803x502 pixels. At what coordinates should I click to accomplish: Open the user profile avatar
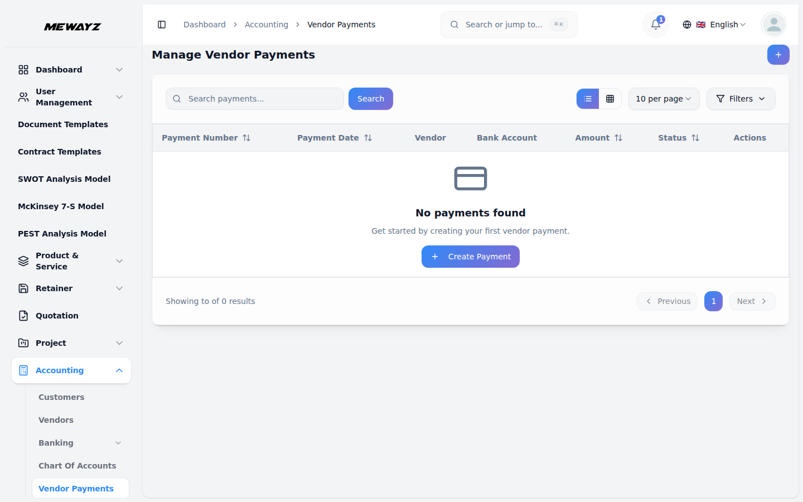773,25
